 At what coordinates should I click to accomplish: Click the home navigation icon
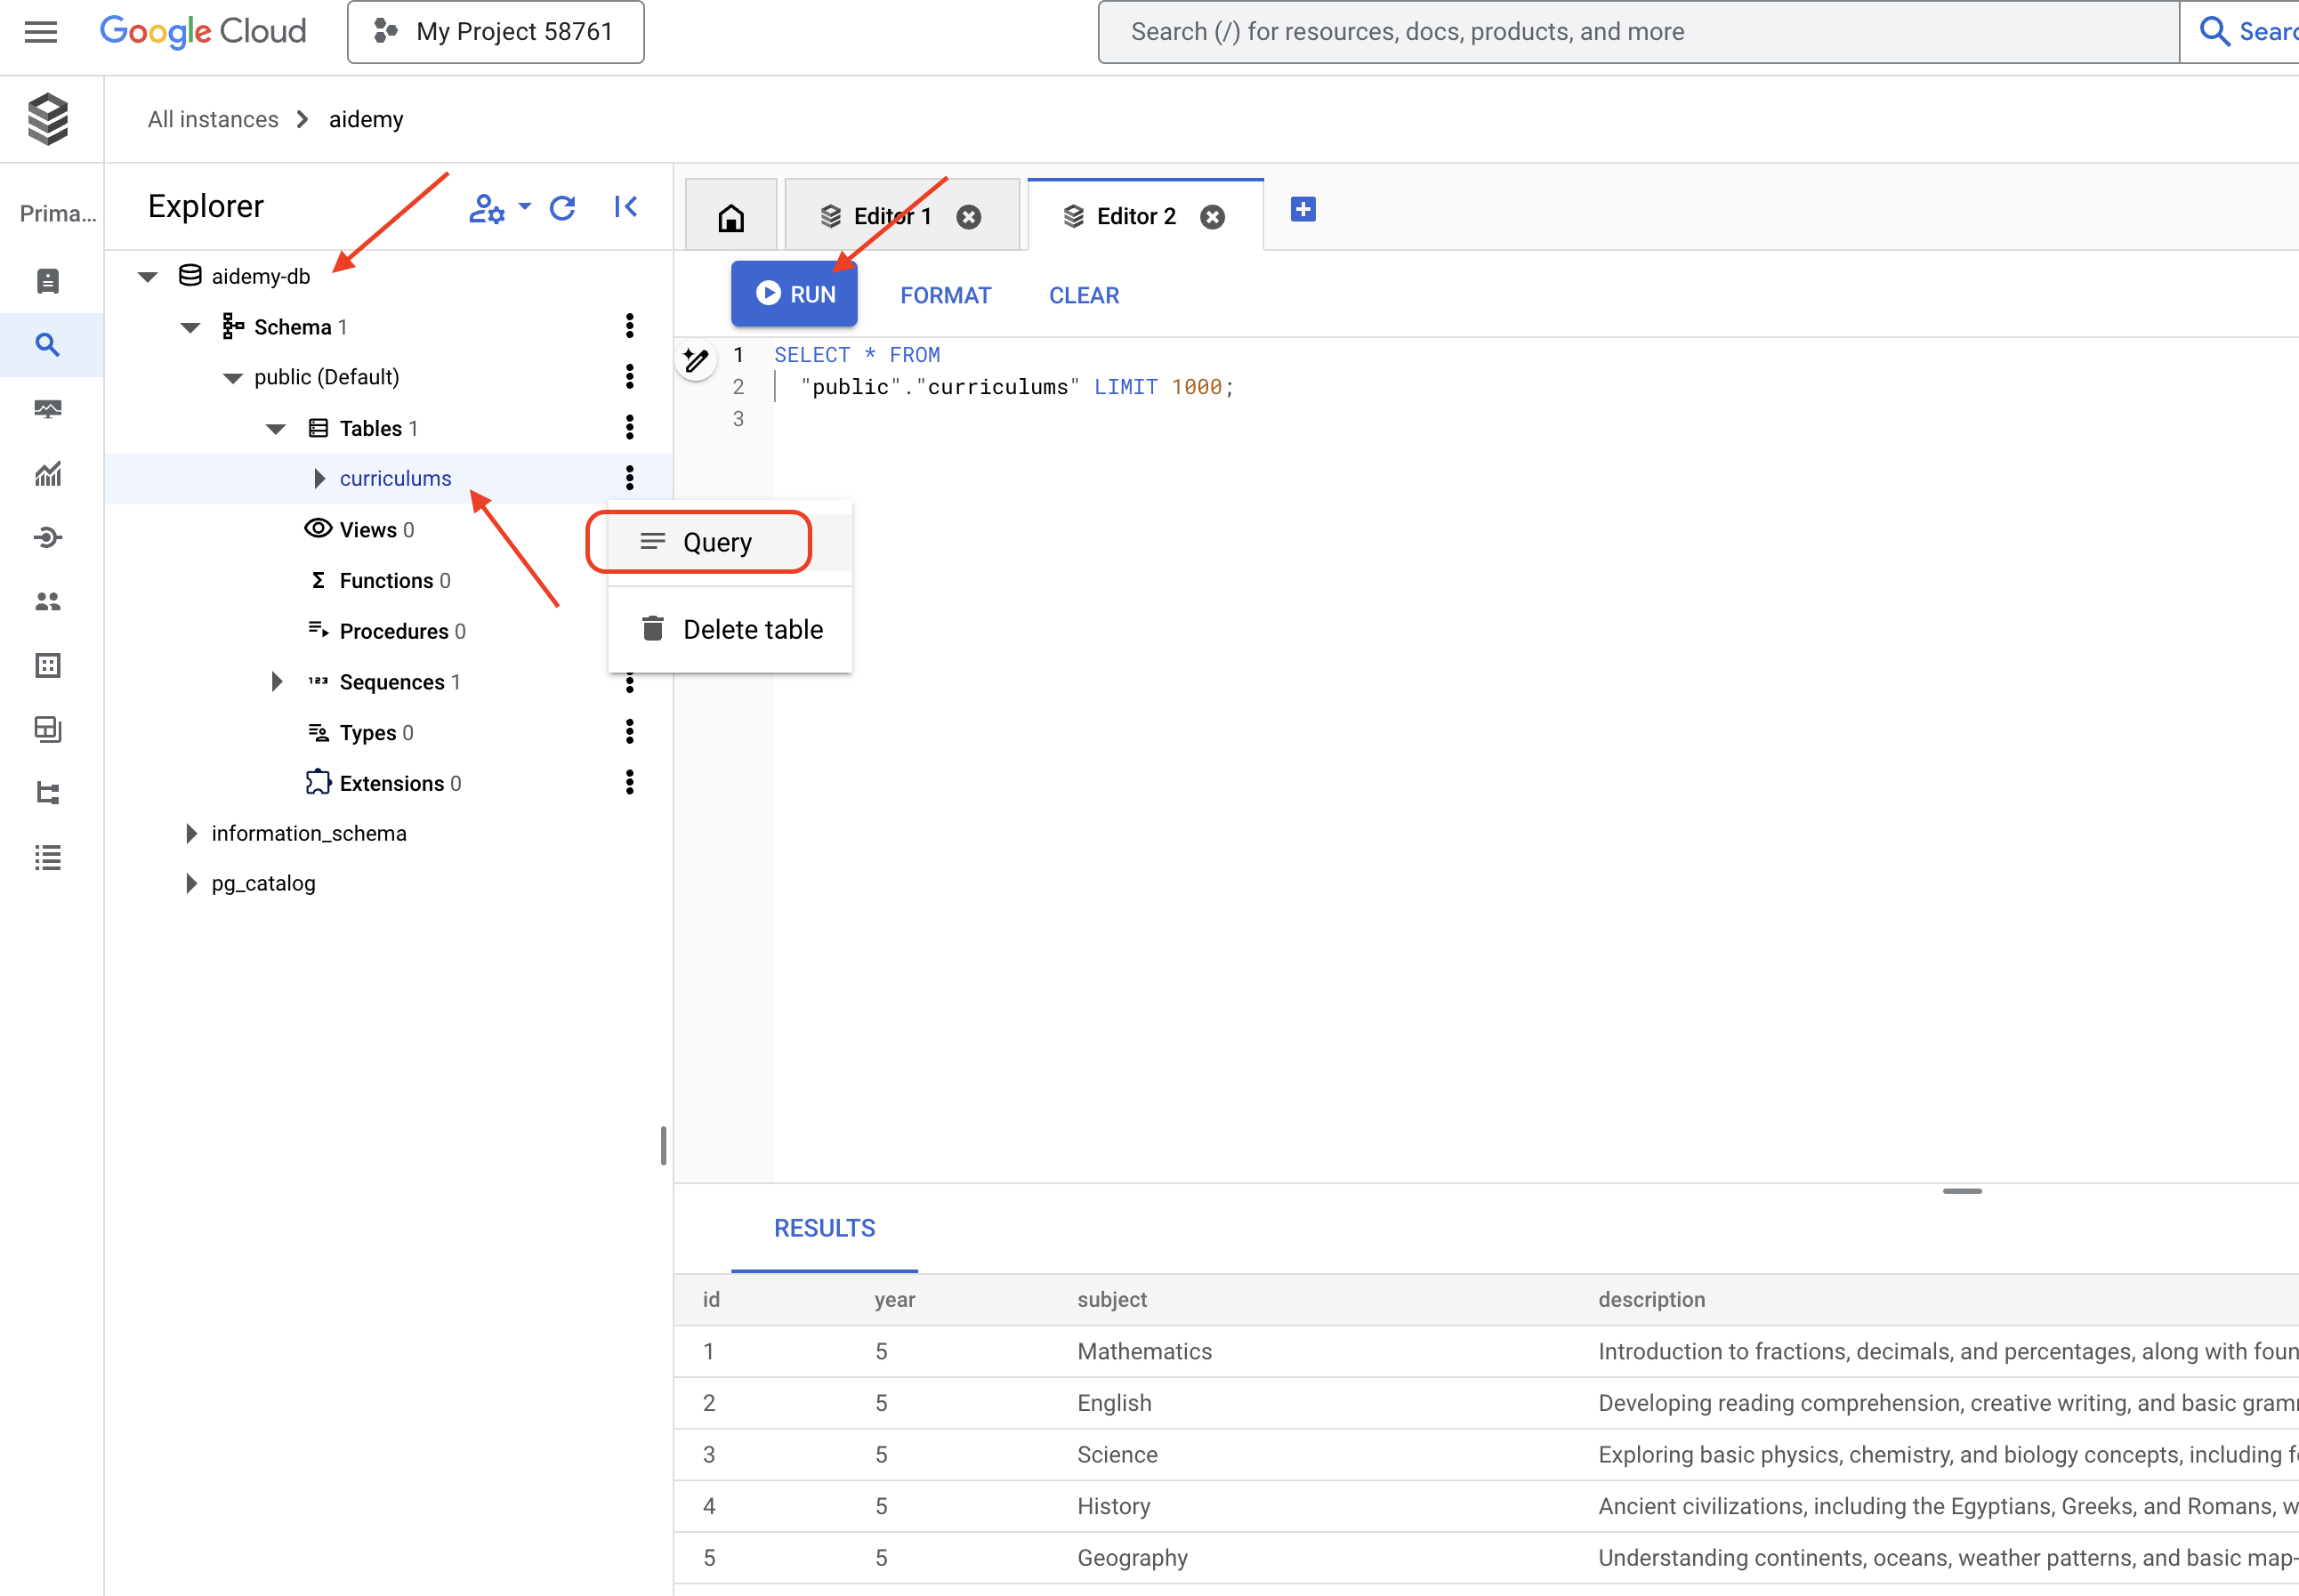730,214
